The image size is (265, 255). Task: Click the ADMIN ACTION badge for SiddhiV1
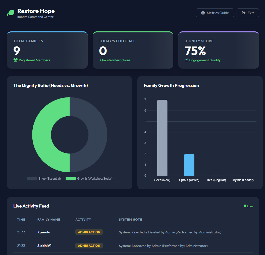(x=89, y=245)
